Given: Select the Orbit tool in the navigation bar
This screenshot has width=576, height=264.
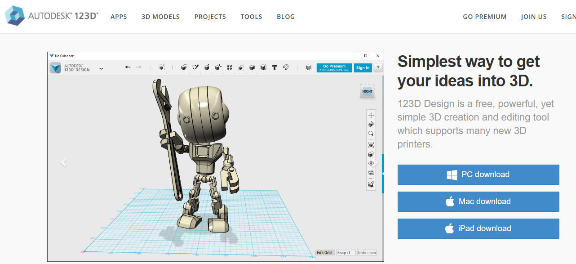Looking at the screenshot, I should [371, 125].
